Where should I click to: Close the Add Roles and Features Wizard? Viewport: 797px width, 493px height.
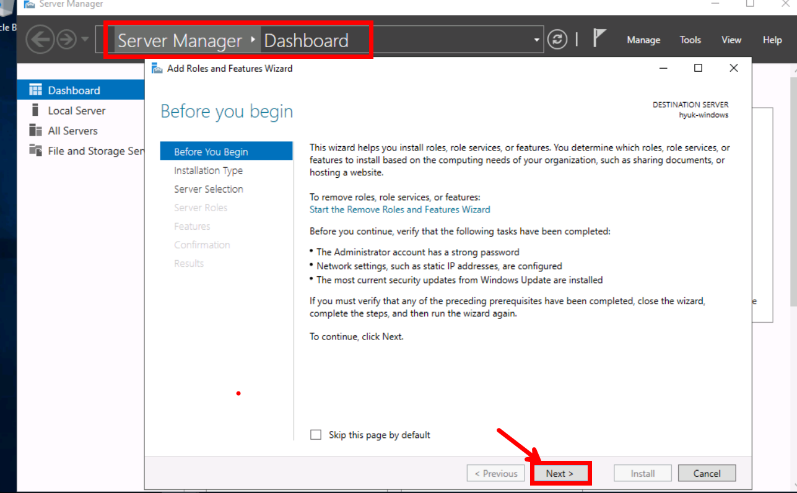coord(734,68)
